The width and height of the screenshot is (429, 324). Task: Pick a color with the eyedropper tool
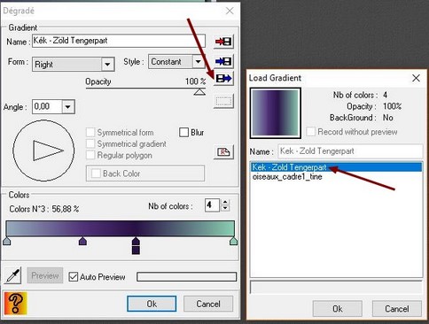[12, 275]
